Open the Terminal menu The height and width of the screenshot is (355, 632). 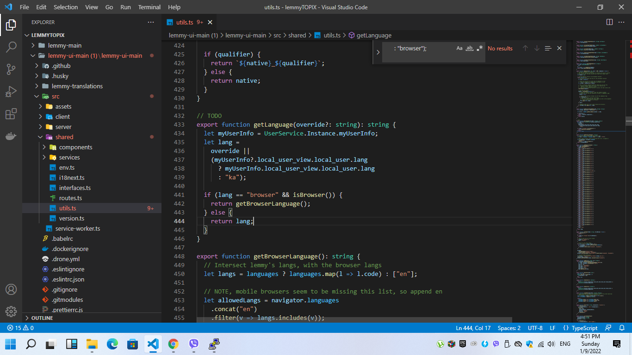(149, 7)
